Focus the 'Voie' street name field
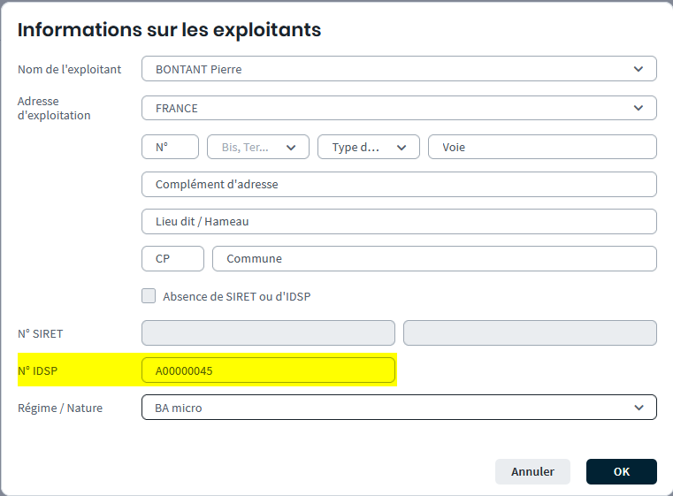673x496 pixels. pos(542,148)
